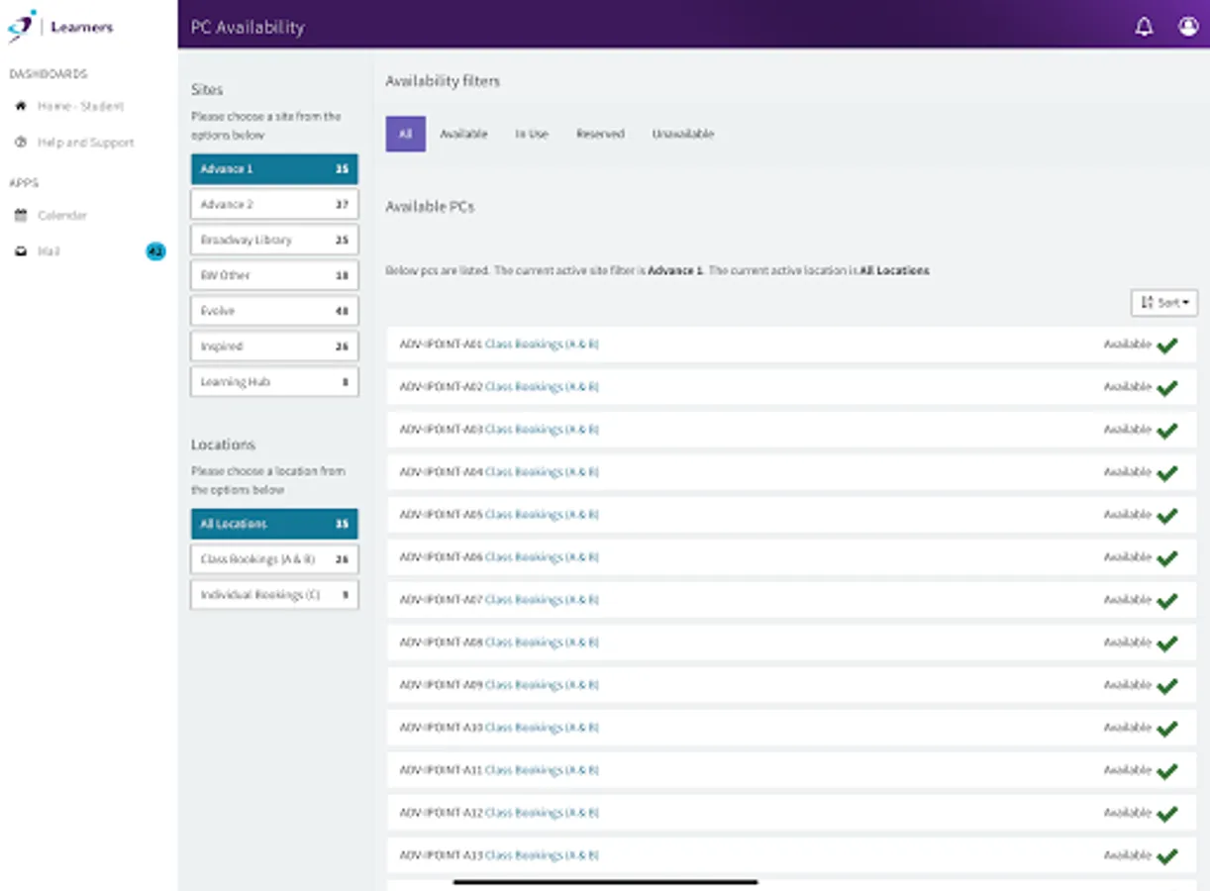Image resolution: width=1210 pixels, height=891 pixels.
Task: Select the Evolve site
Action: [x=274, y=311]
